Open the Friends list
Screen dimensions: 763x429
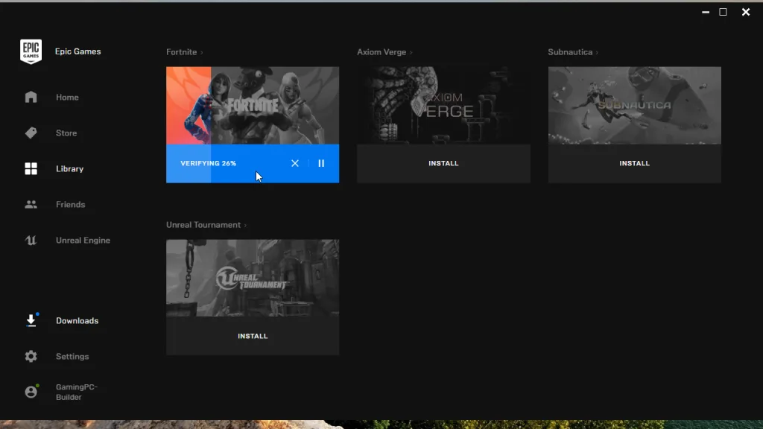point(71,204)
